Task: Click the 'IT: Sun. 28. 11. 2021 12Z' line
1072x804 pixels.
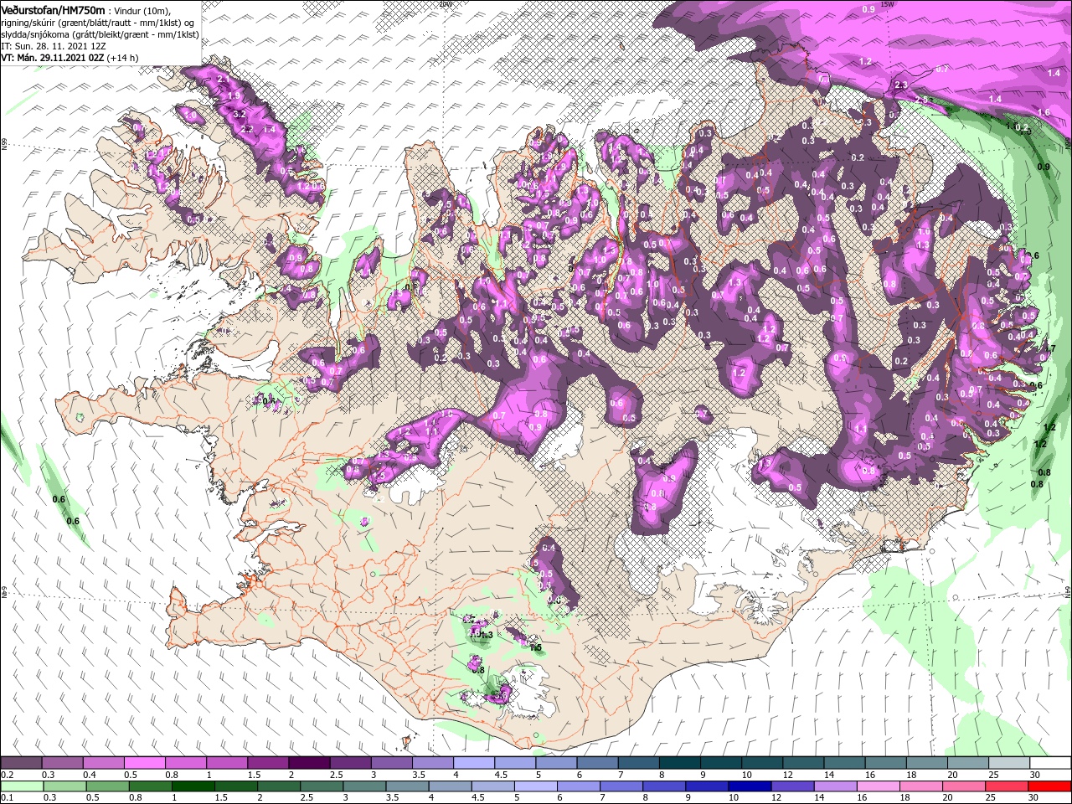Action: 54,46
